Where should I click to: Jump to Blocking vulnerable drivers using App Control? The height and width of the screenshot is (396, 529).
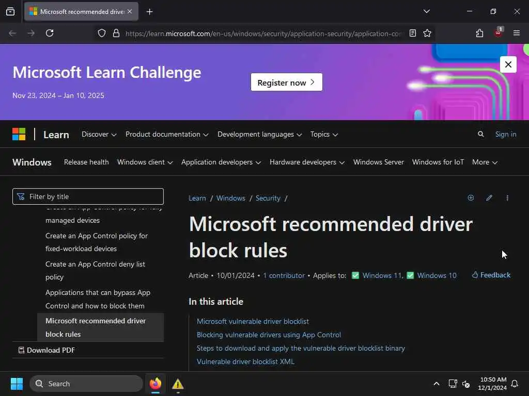(269, 335)
